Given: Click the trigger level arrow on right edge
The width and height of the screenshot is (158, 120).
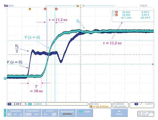Looking at the screenshot, I should [153, 64].
